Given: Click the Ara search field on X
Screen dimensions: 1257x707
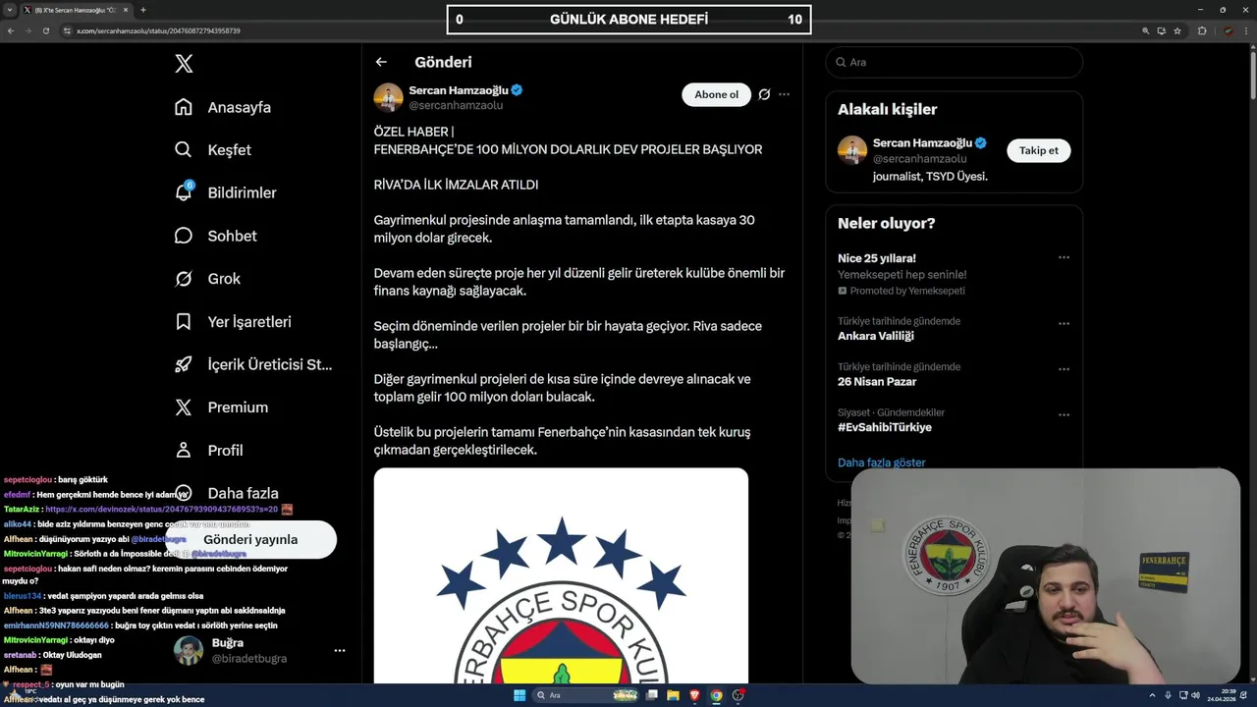Looking at the screenshot, I should (954, 62).
